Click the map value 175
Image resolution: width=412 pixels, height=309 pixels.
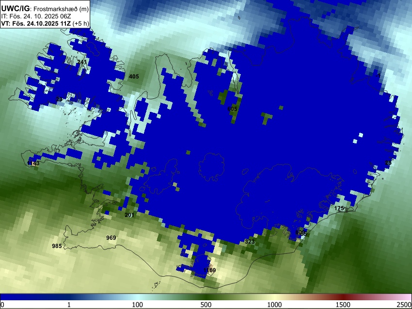[x=339, y=208]
